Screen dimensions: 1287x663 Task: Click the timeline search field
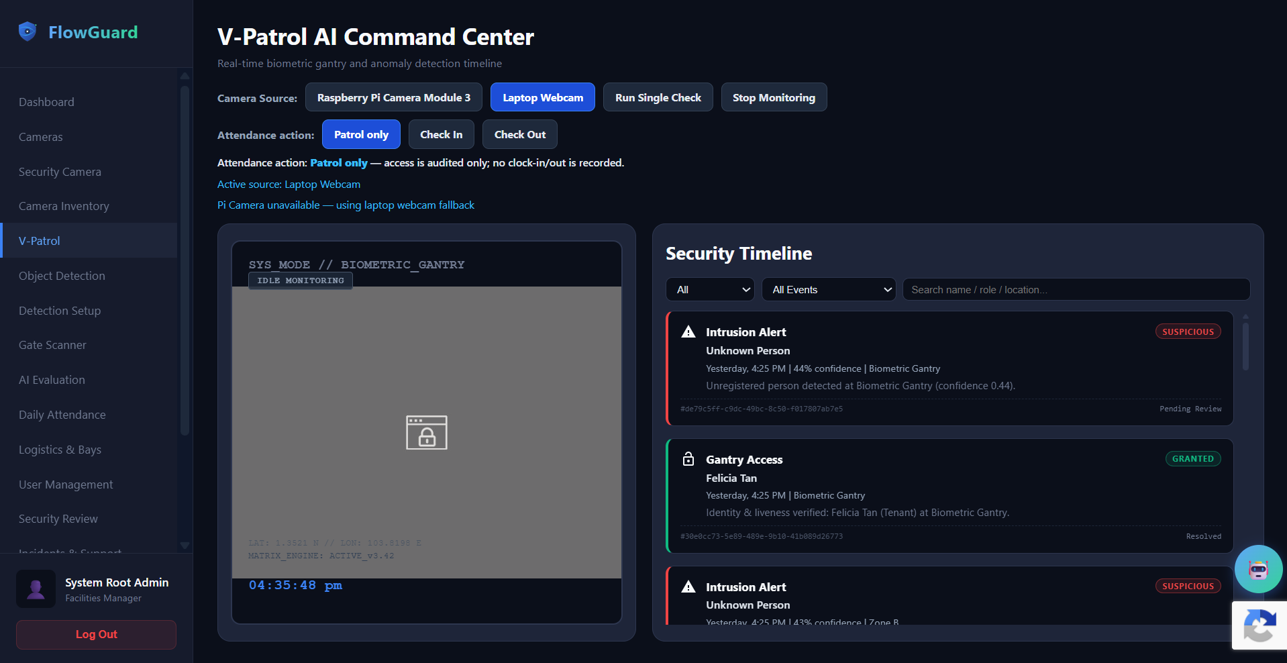coord(1076,290)
